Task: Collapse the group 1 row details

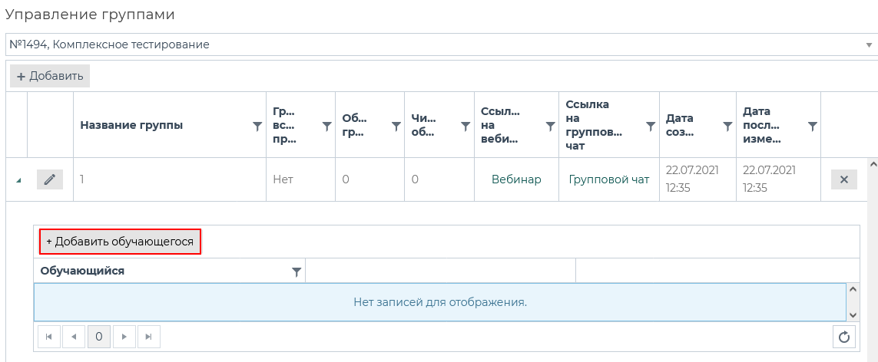Action: [x=18, y=180]
